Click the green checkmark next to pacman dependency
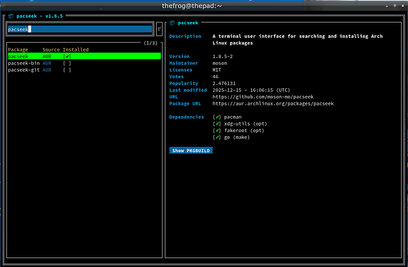This screenshot has width=408, height=267. (217, 117)
